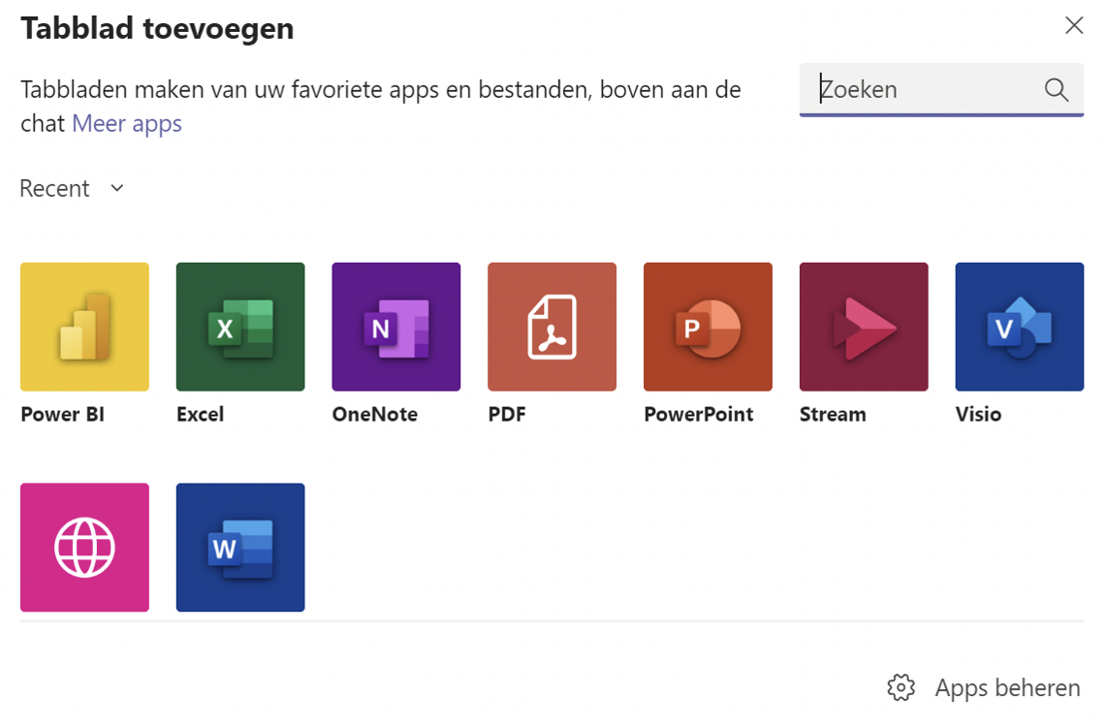Click the magnifying glass search icon
Image resolution: width=1107 pixels, height=727 pixels.
(x=1057, y=89)
